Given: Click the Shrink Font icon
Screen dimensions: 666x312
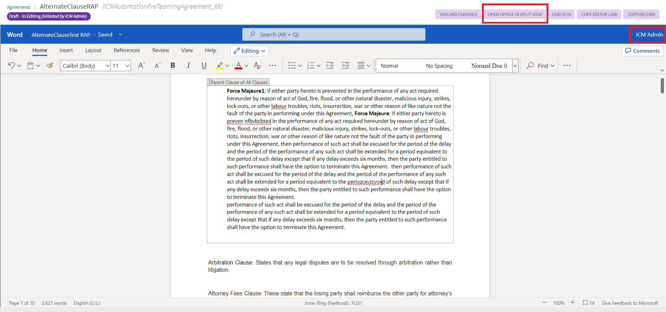Looking at the screenshot, I should pos(157,66).
